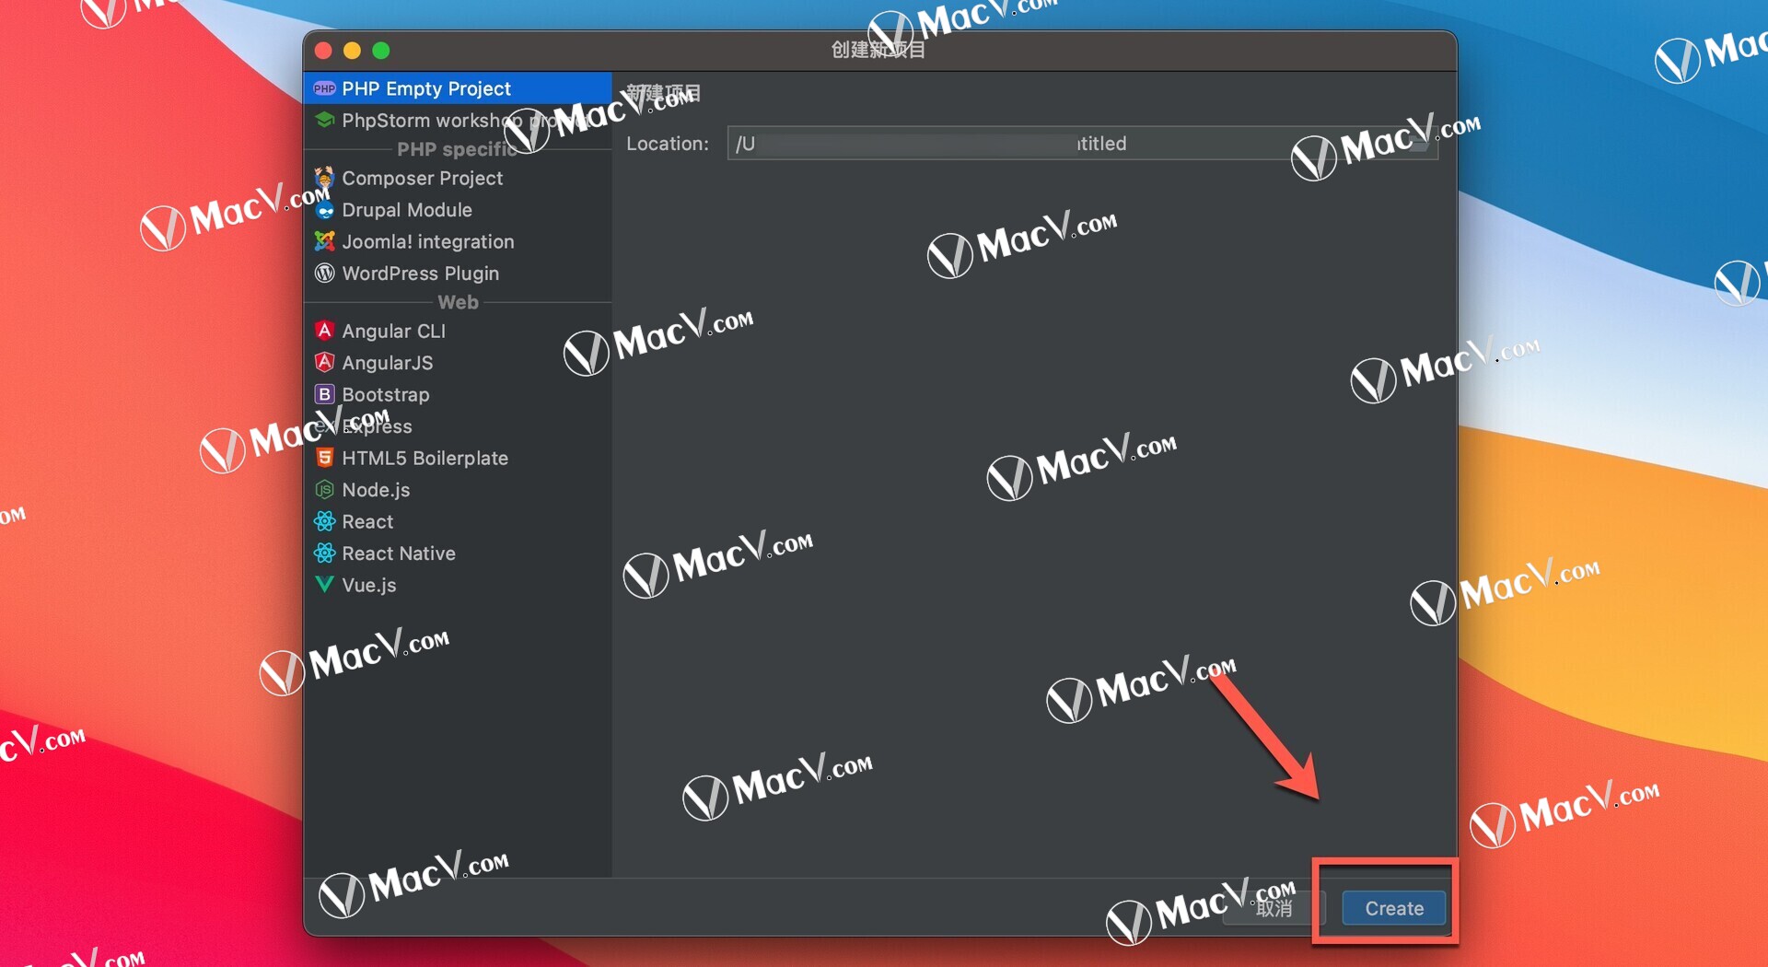This screenshot has width=1768, height=967.
Task: Select Angular CLI label
Action: (x=394, y=331)
